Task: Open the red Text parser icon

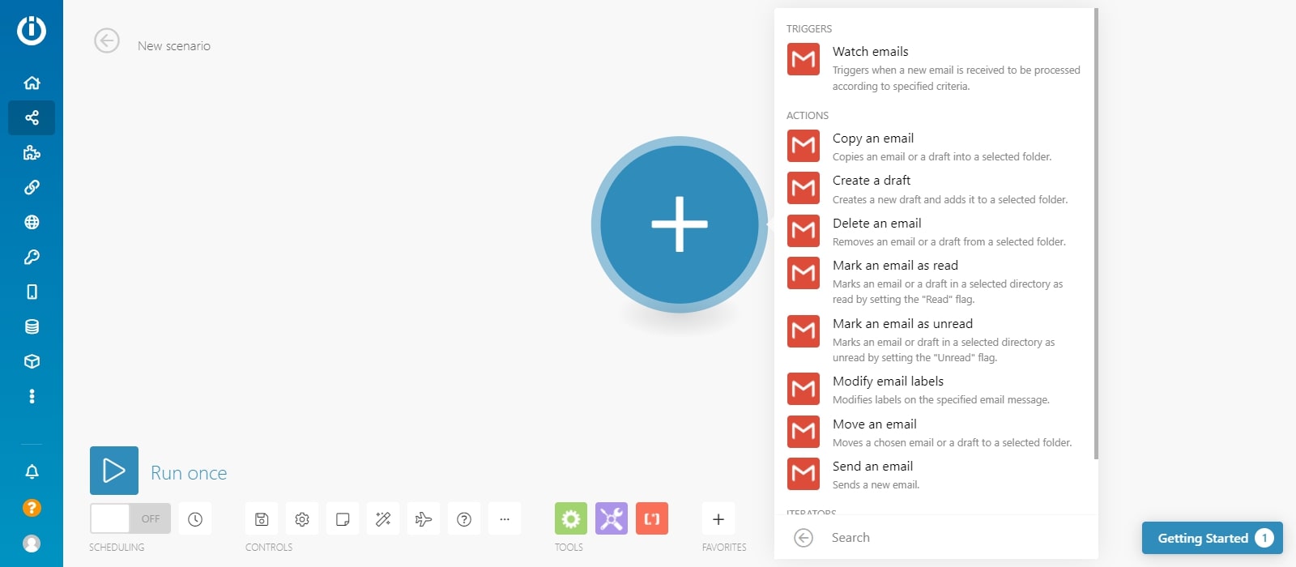Action: [652, 519]
